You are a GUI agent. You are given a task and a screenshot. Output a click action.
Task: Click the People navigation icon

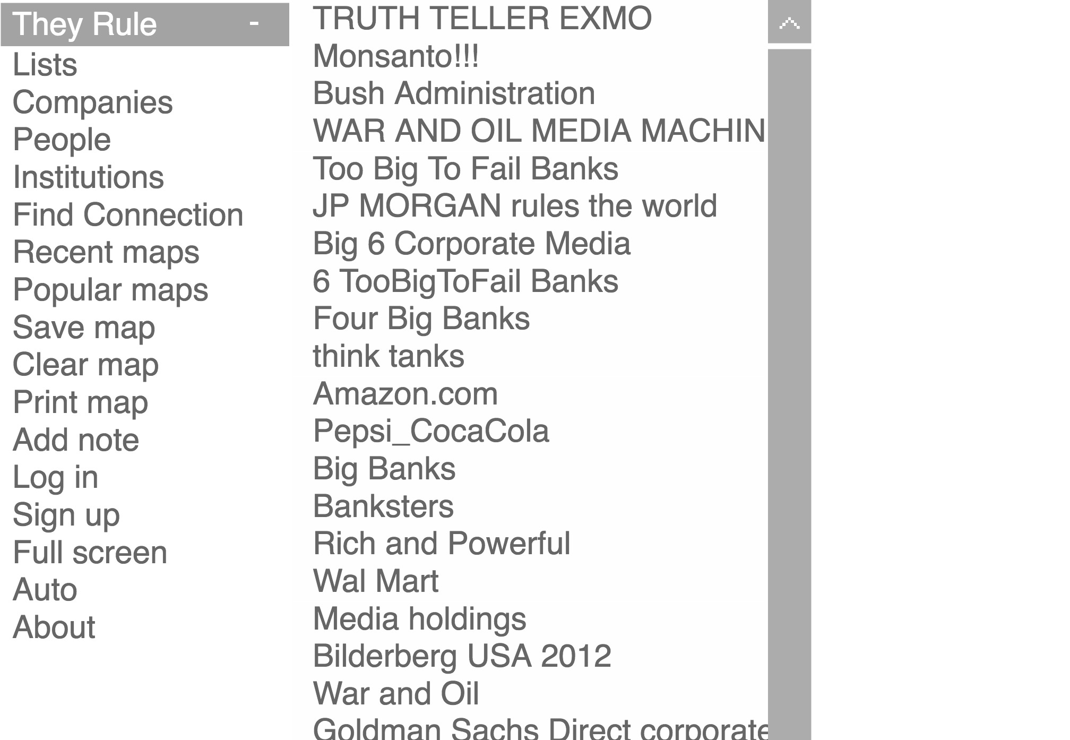point(60,138)
